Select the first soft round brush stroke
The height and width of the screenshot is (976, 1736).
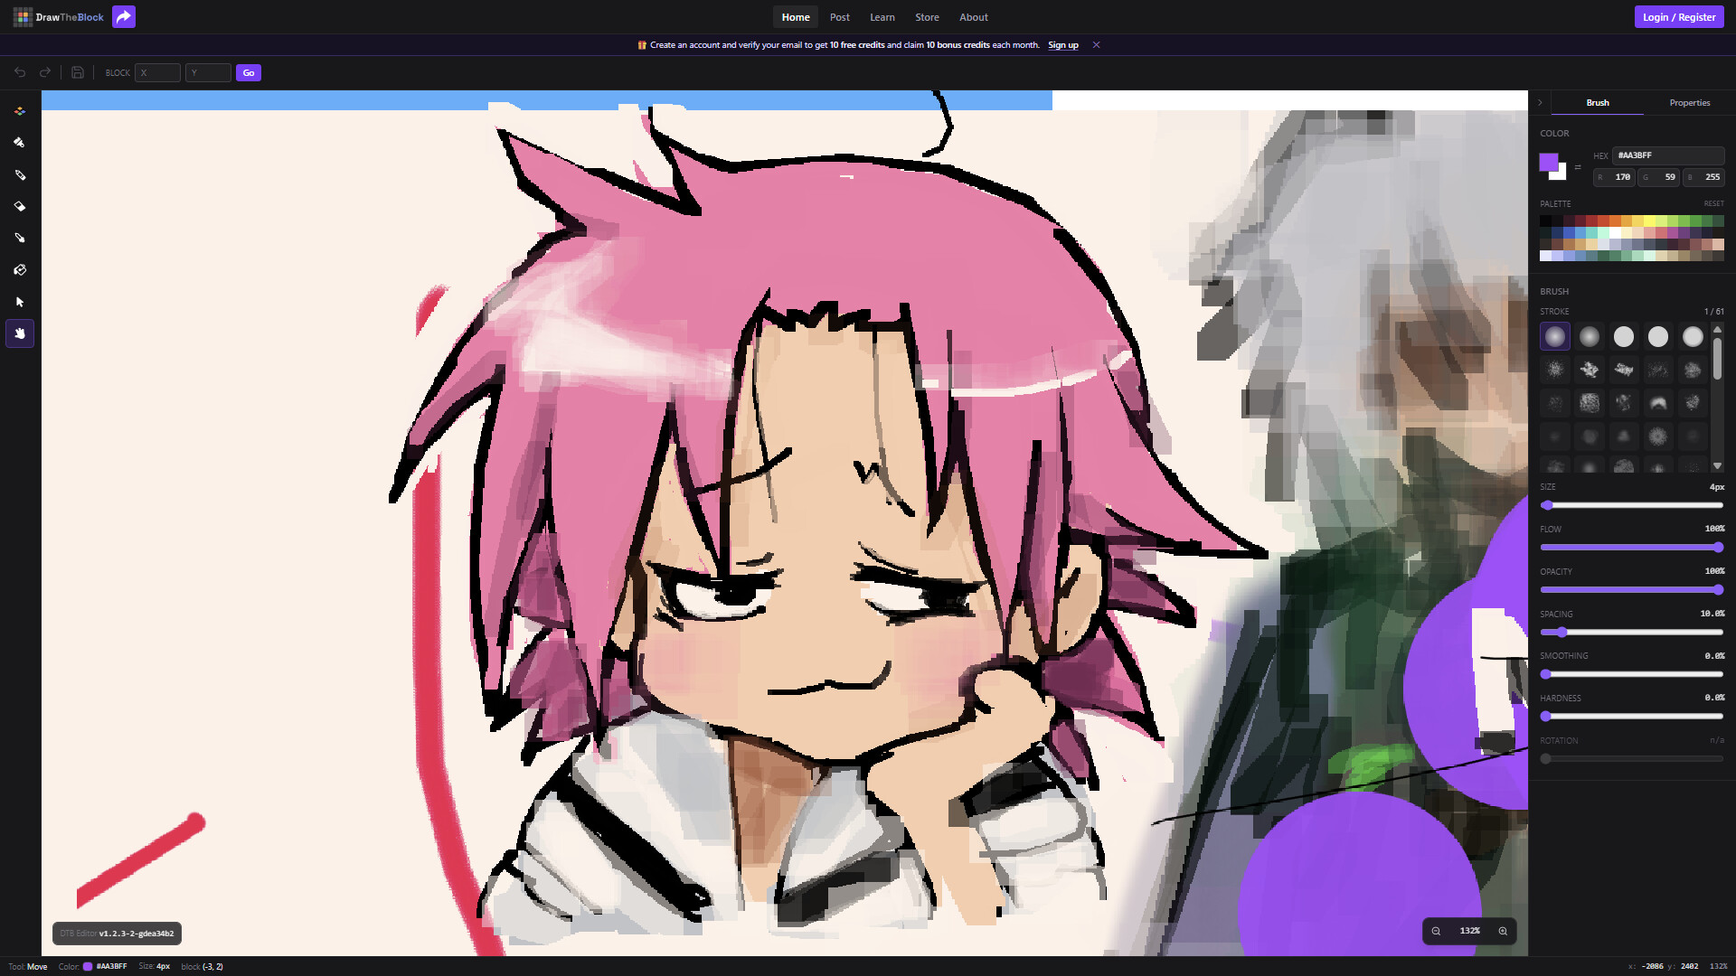click(1555, 337)
